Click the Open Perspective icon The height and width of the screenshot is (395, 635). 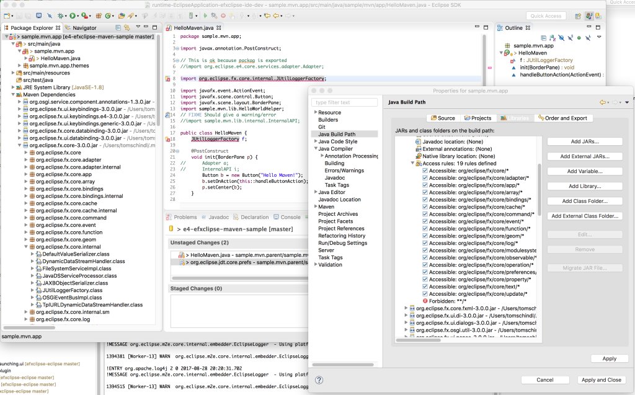(578, 16)
